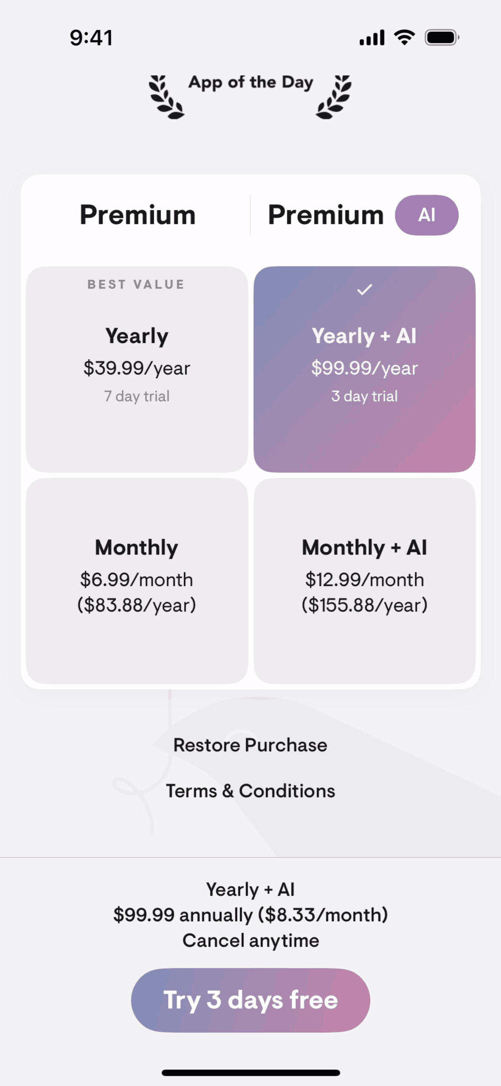Tap the 9:41 clock in status bar

(x=91, y=38)
